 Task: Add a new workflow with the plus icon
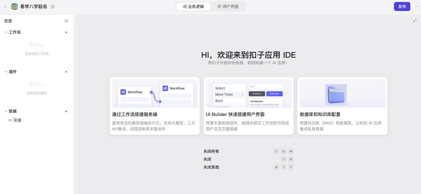pos(66,32)
